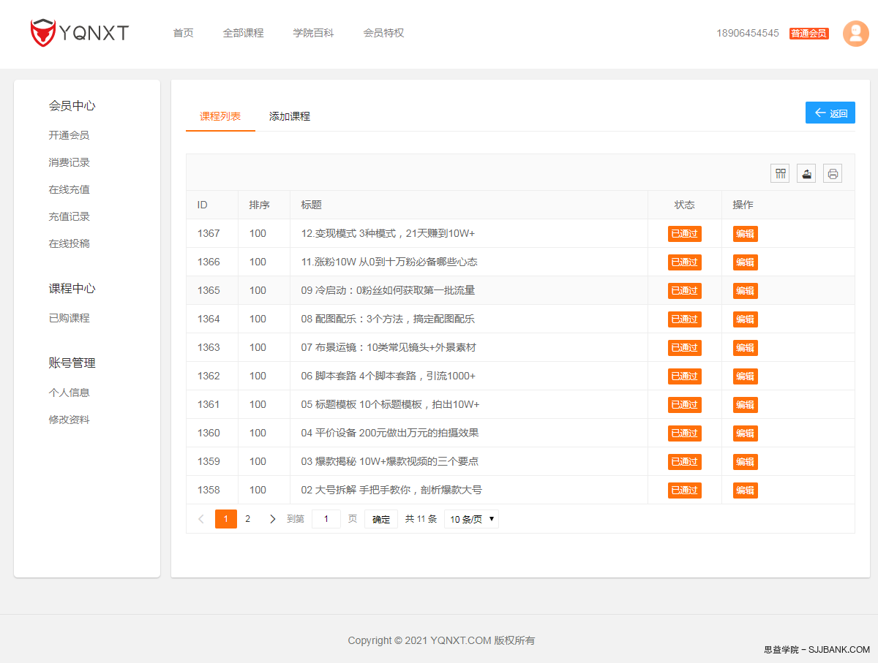Open 已购课程 in sidebar
The image size is (878, 663).
(70, 318)
